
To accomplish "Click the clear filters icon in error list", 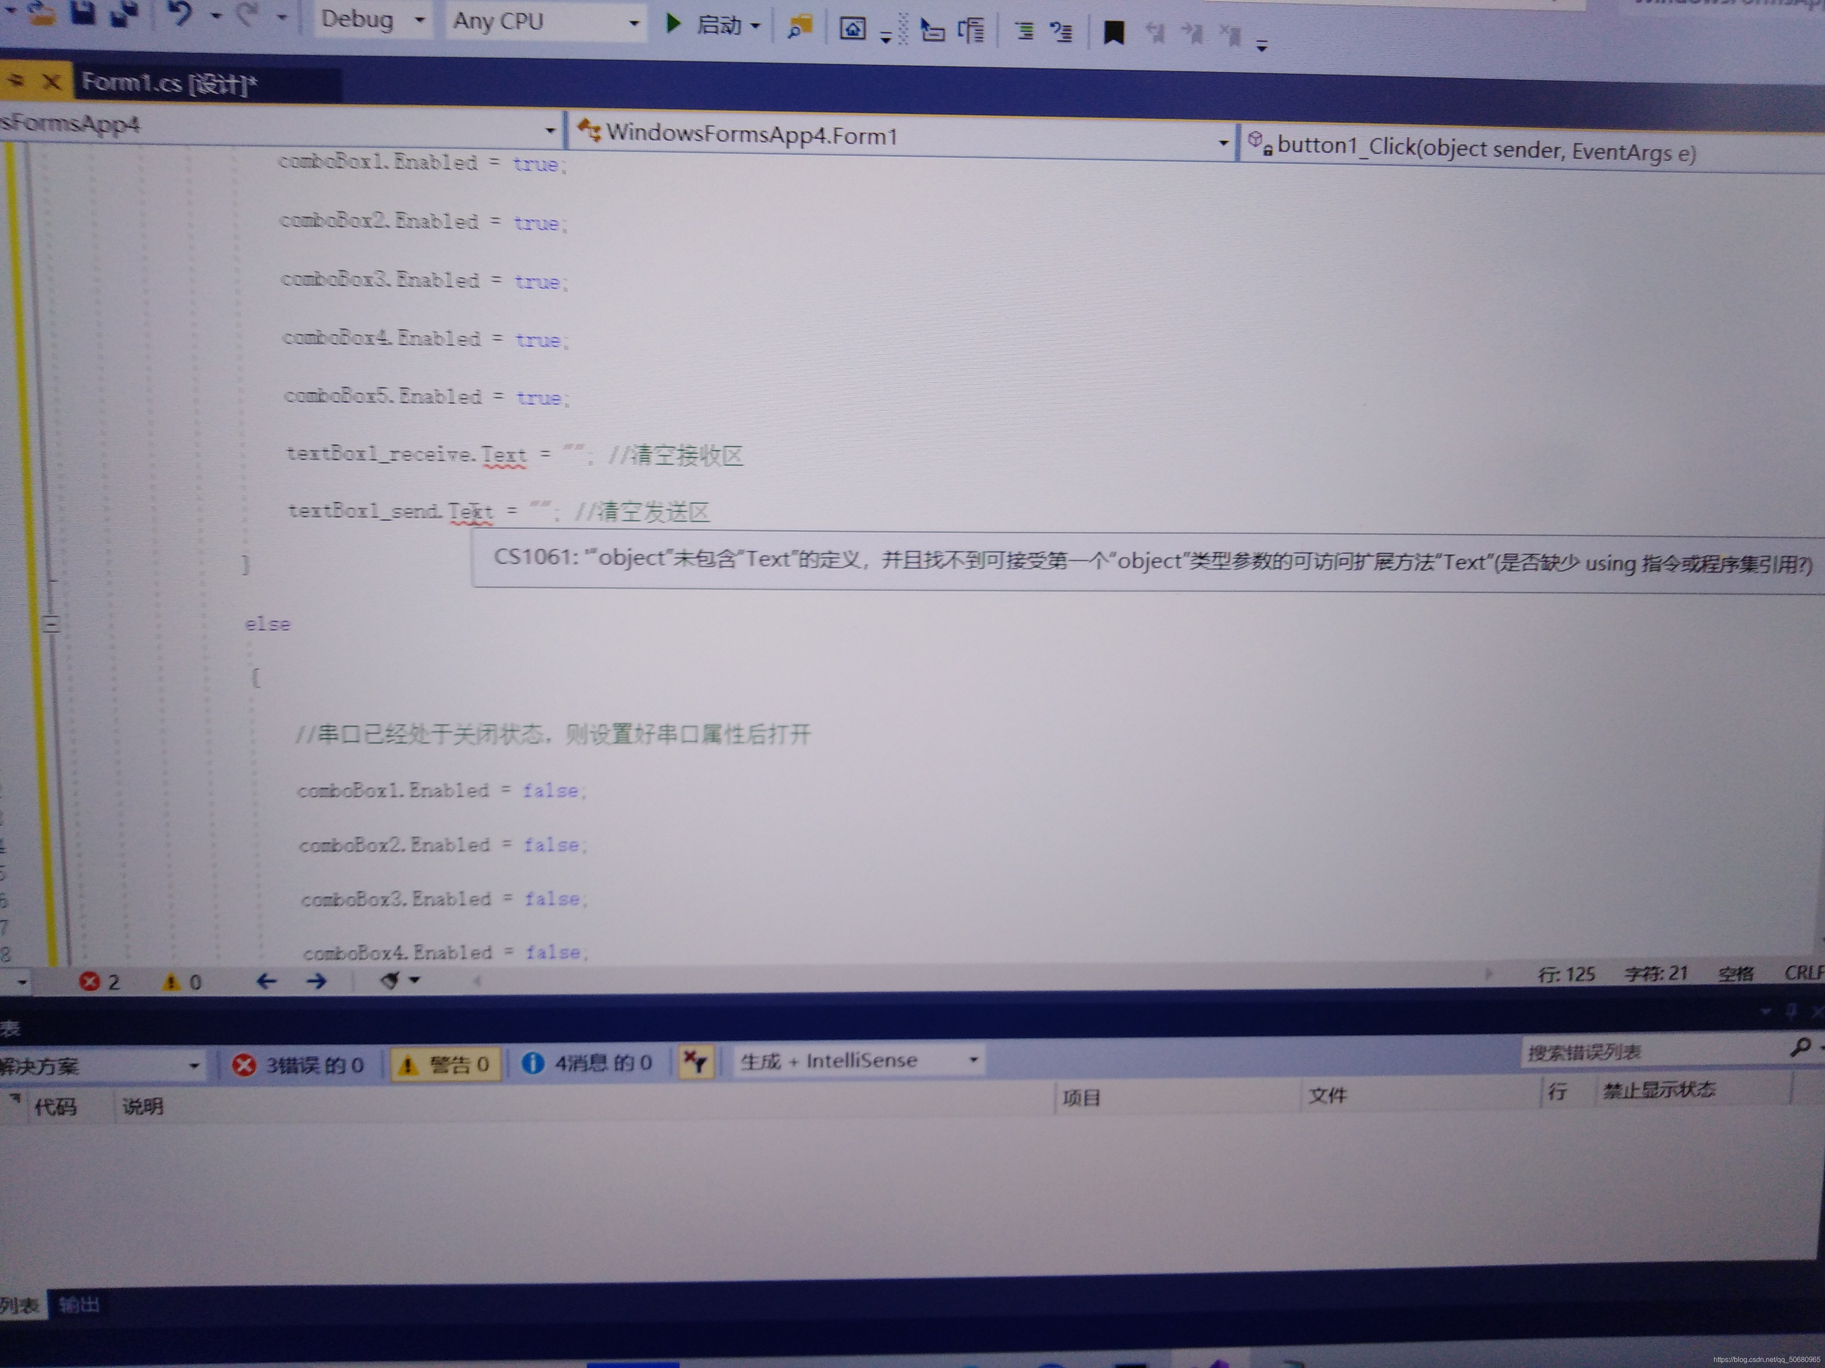I will pos(695,1062).
